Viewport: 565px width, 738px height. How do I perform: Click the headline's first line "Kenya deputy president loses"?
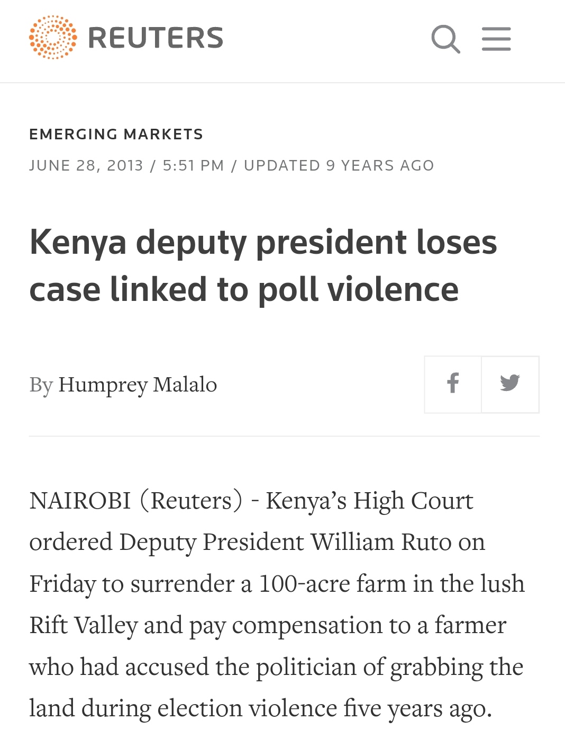click(x=263, y=242)
